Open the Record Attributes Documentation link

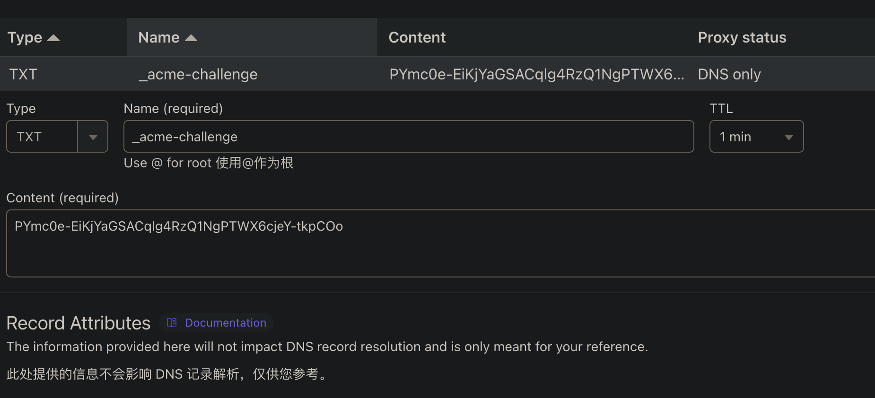225,322
